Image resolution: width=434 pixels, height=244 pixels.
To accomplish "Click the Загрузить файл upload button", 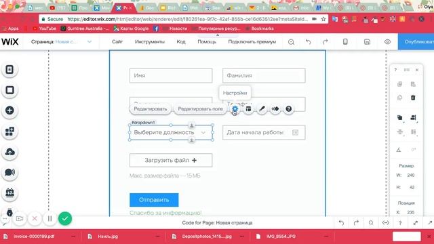I will [x=171, y=160].
